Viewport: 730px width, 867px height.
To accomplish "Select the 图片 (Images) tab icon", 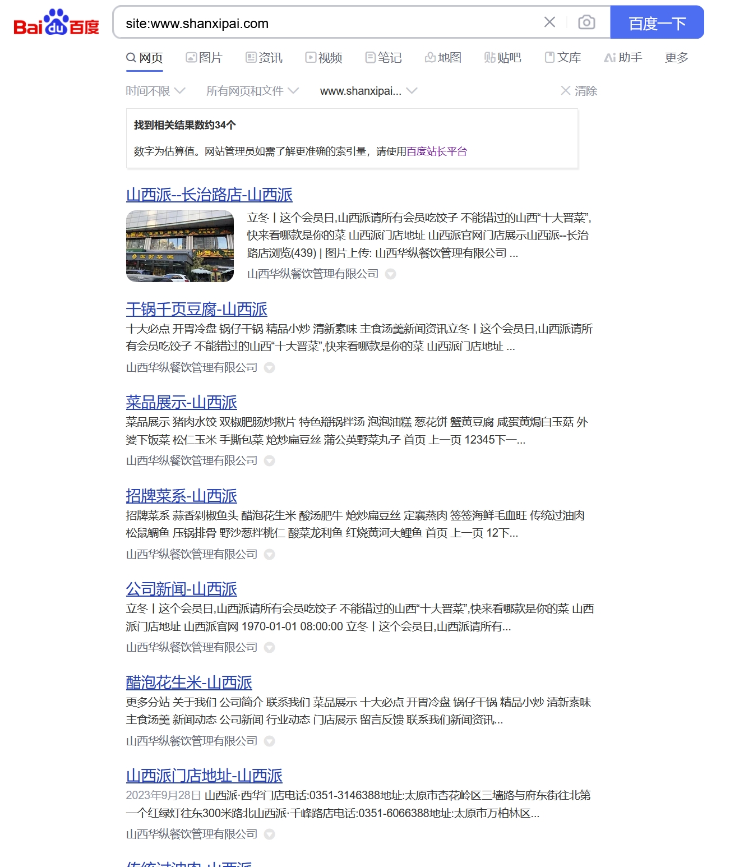I will click(192, 57).
